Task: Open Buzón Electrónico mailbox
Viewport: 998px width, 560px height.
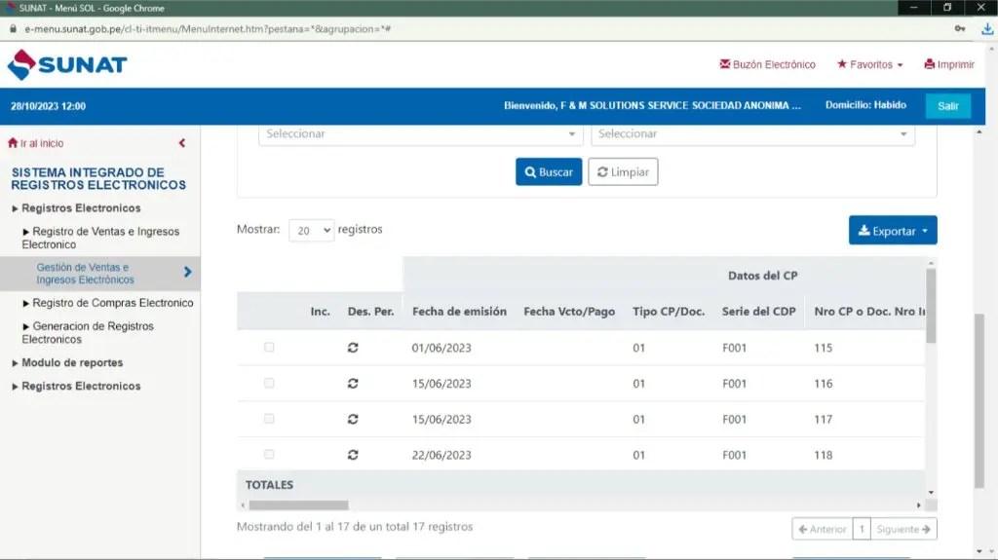Action: click(767, 65)
